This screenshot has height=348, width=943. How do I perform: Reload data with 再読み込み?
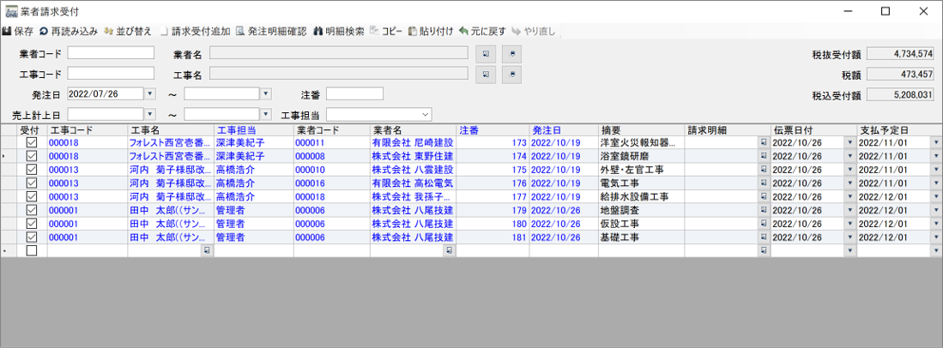pyautogui.click(x=68, y=31)
